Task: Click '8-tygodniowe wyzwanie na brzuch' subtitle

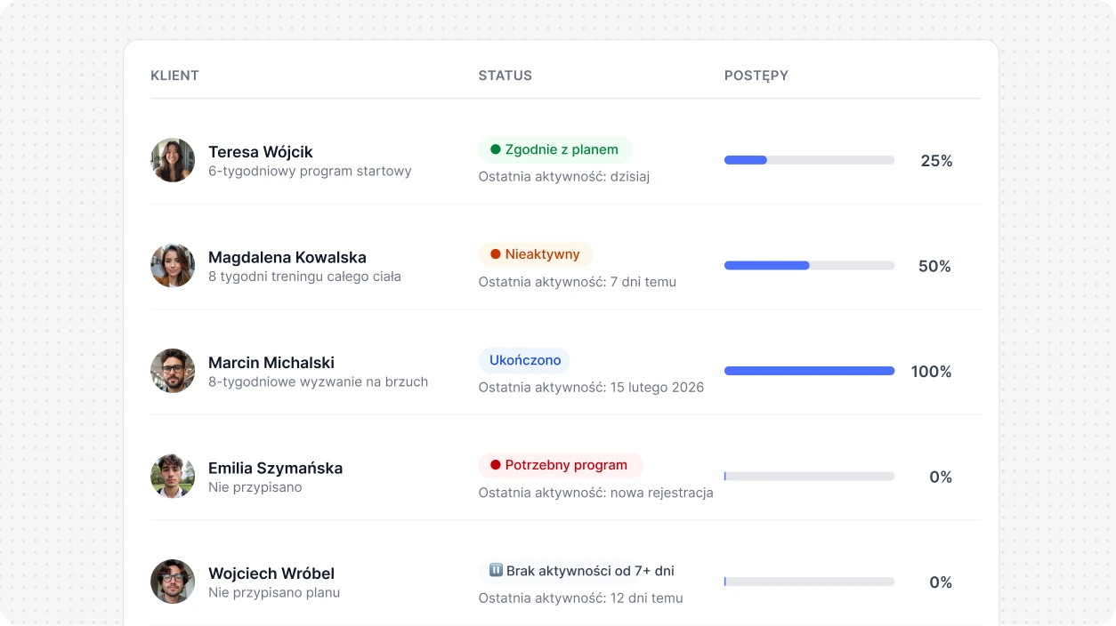Action: click(318, 381)
